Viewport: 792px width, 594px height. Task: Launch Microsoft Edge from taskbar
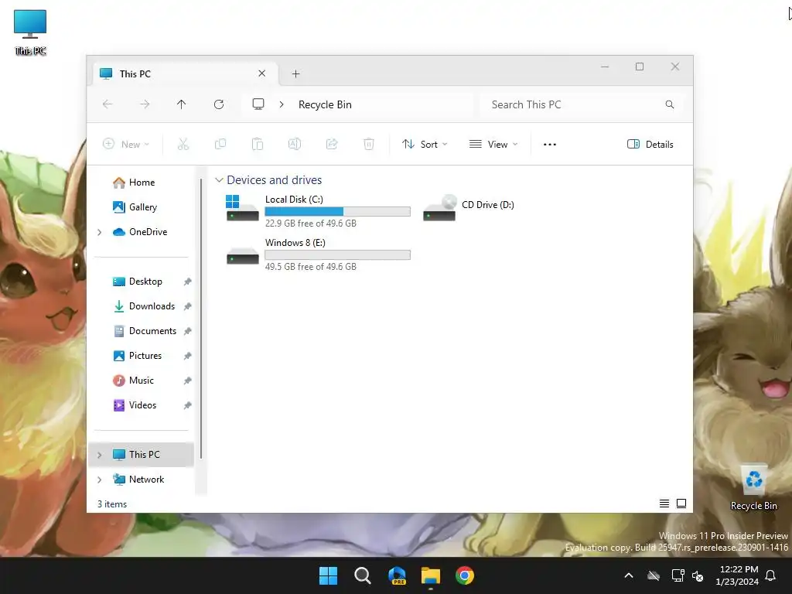397,575
